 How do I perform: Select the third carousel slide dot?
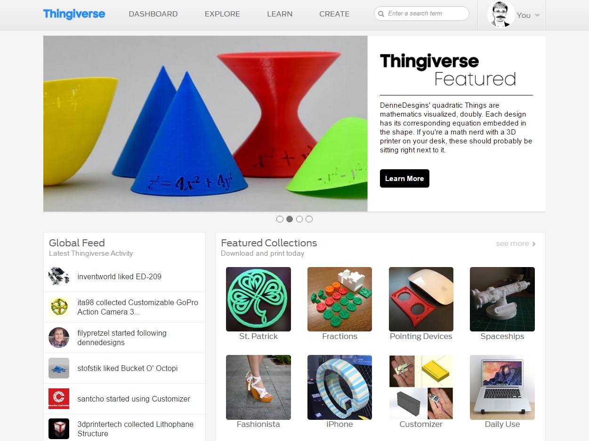point(299,219)
